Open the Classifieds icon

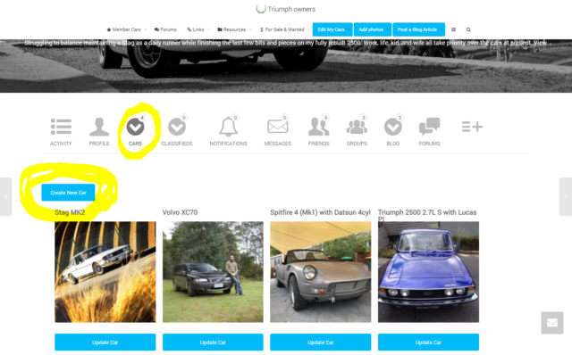[x=177, y=127]
